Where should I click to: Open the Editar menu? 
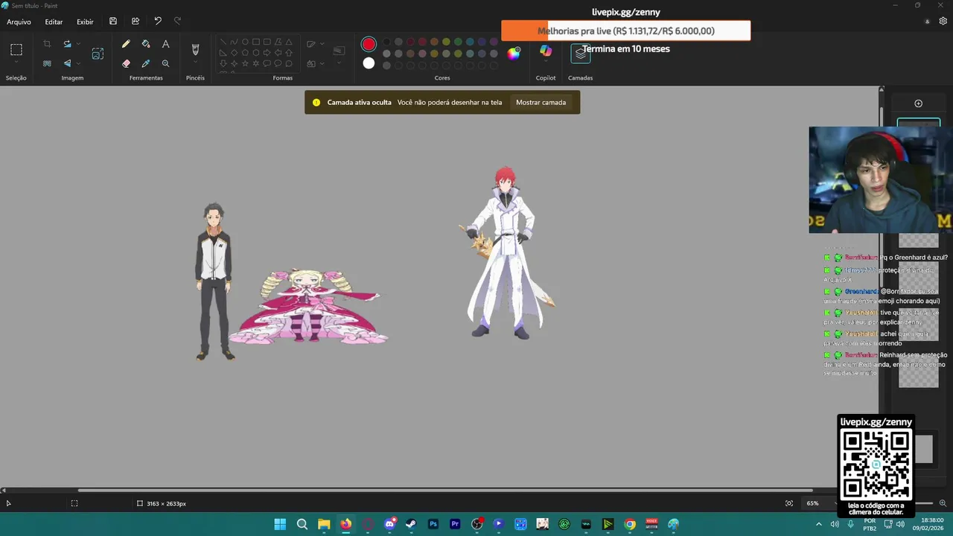pos(54,22)
